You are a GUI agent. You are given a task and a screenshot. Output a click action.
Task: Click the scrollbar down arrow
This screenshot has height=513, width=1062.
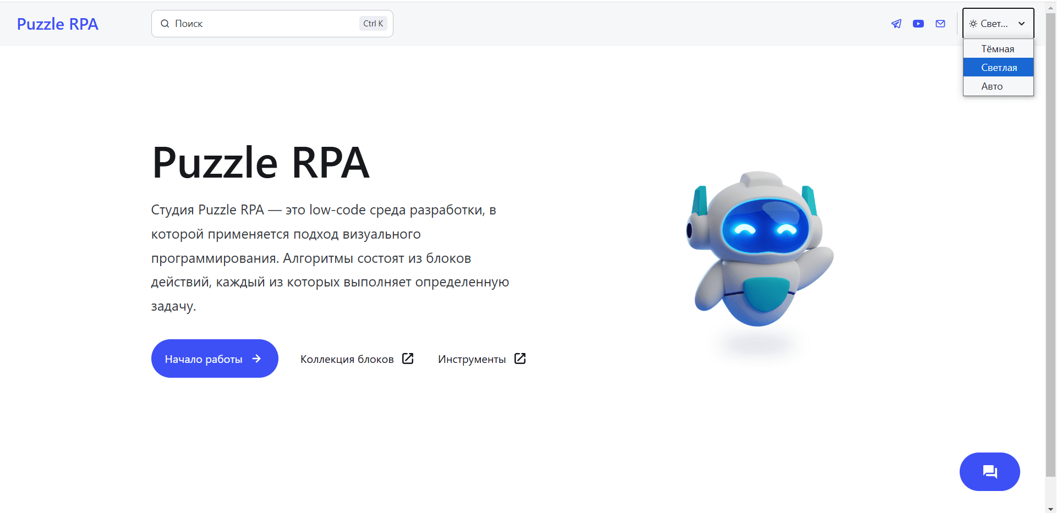1052,508
